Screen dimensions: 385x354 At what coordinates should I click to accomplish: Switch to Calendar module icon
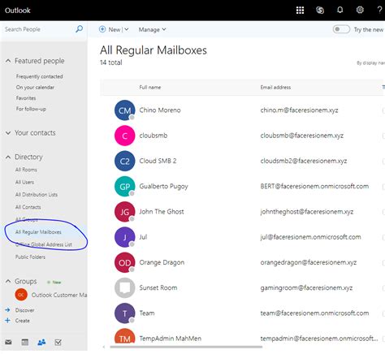click(x=25, y=342)
